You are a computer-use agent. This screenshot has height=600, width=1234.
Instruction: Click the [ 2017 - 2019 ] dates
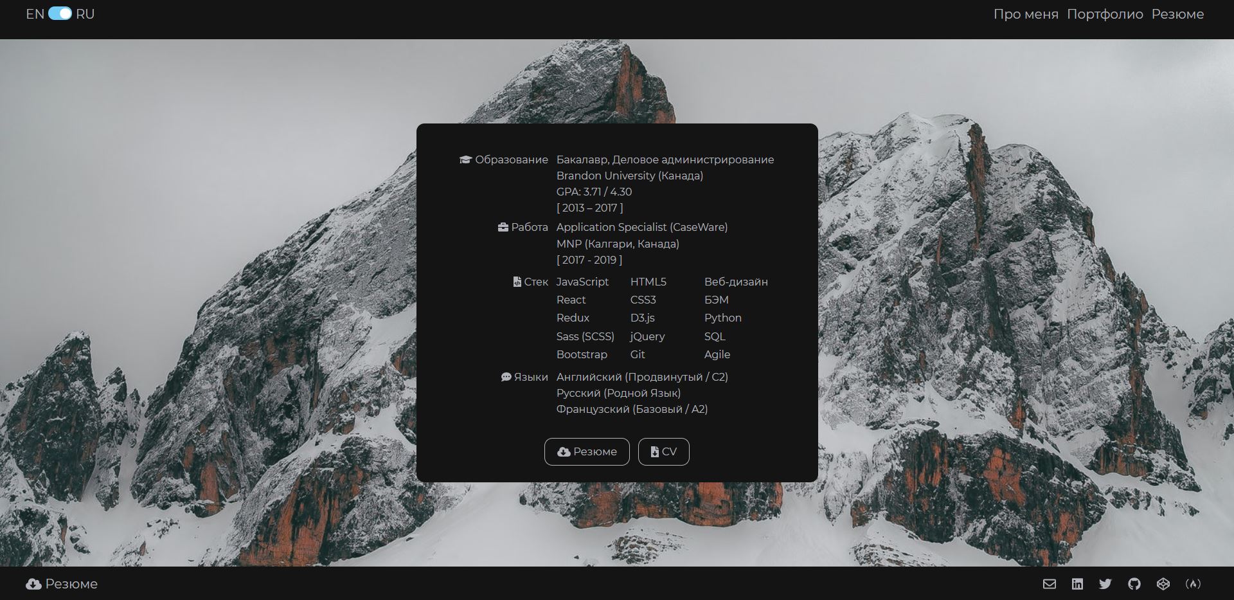tap(589, 260)
